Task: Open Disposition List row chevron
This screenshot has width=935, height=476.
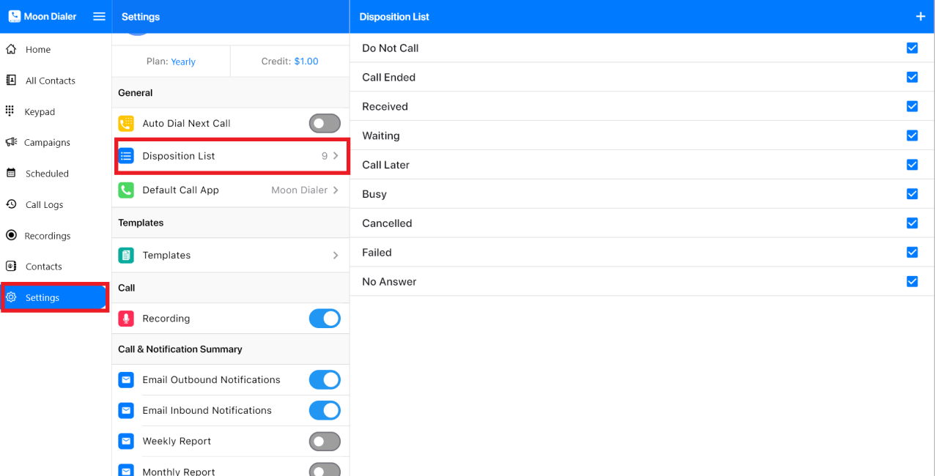Action: pyautogui.click(x=336, y=156)
